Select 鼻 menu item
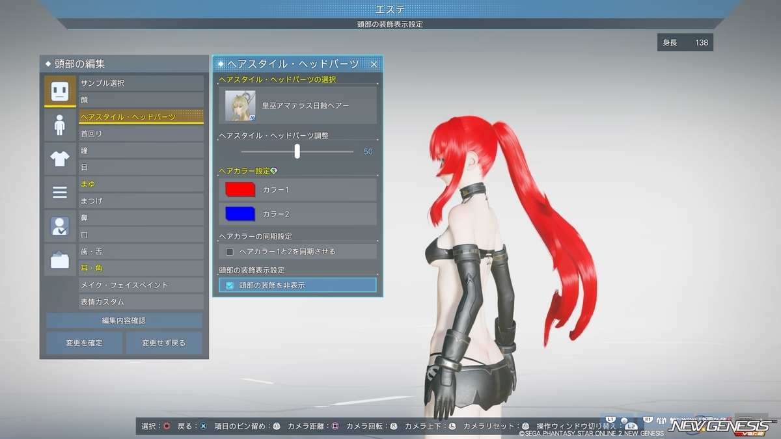The height and width of the screenshot is (439, 781). (141, 218)
